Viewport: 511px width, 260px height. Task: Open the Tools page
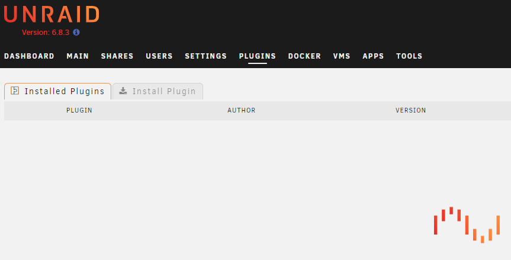click(409, 56)
